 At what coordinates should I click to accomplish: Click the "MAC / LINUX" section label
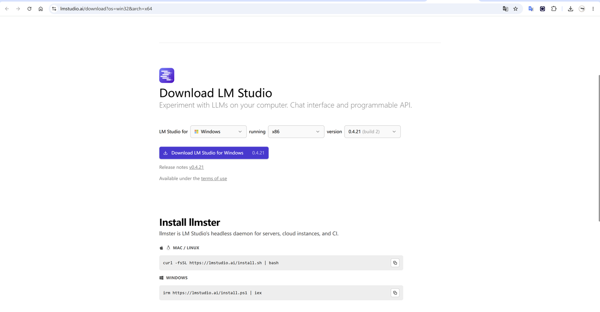186,248
